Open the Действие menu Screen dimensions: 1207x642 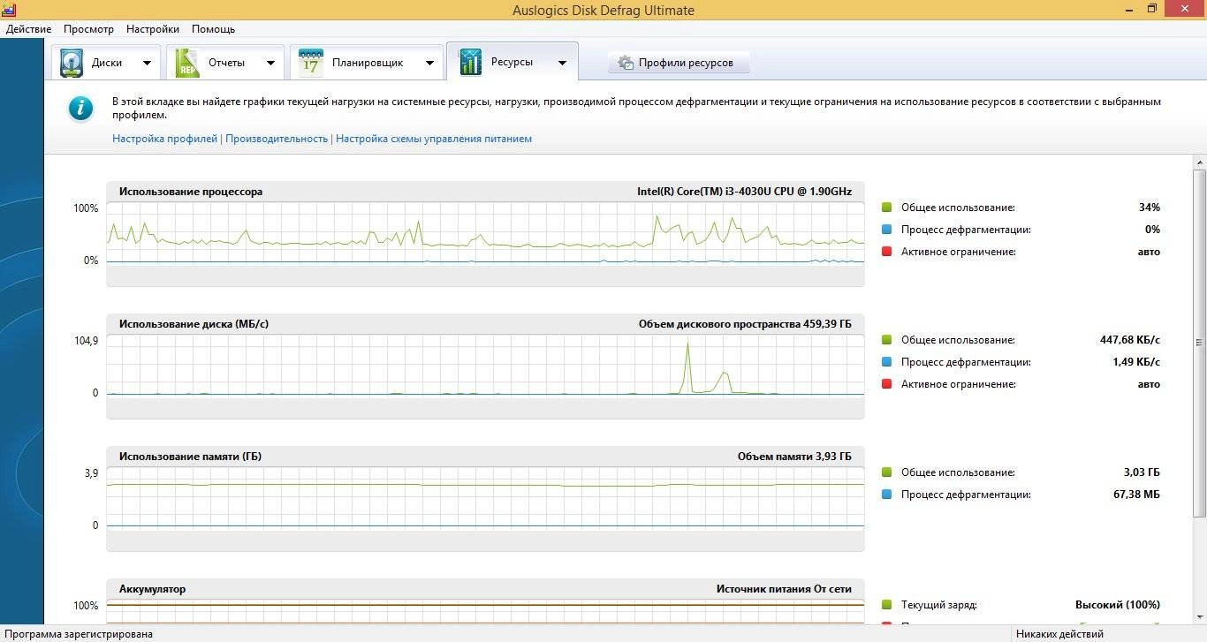pos(28,29)
